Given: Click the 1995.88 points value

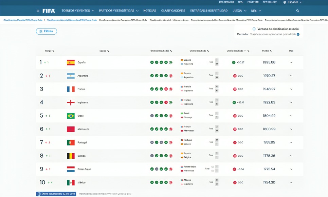Looking at the screenshot, I should point(269,62).
